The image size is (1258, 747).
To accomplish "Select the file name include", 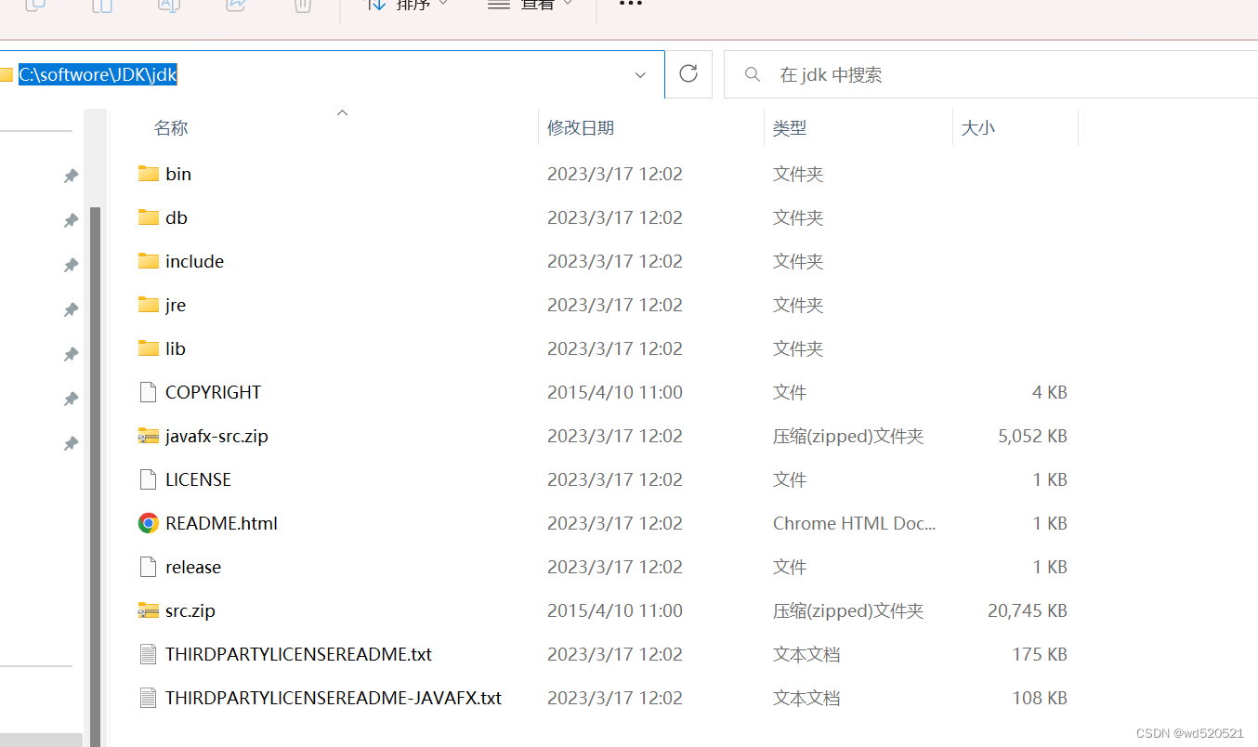I will click(x=194, y=261).
